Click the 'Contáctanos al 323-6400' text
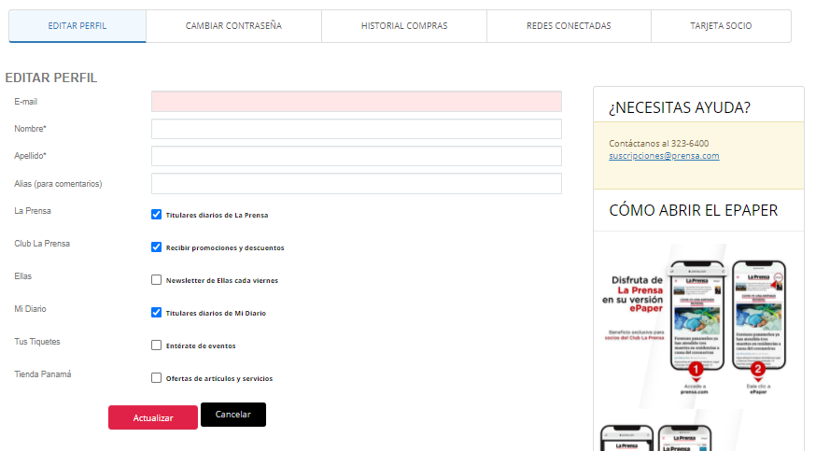This screenshot has height=451, width=816. (659, 144)
